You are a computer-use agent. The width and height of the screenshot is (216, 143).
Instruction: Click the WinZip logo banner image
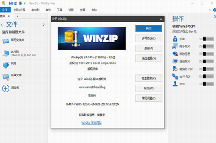tap(92, 38)
